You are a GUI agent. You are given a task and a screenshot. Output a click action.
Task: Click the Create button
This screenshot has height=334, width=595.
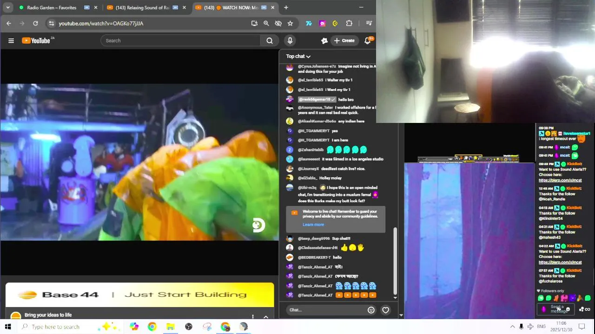click(344, 41)
